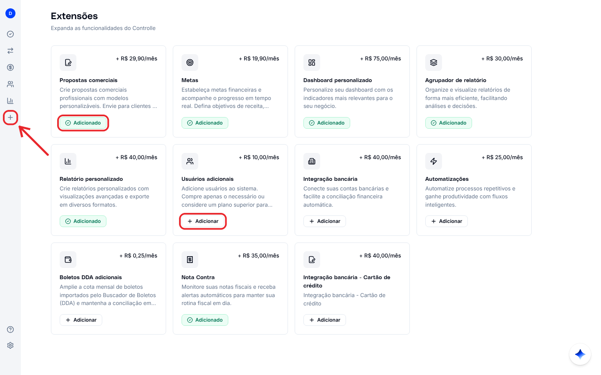
Task: Select the Boletos DDA adicionais title
Action: pyautogui.click(x=91, y=277)
